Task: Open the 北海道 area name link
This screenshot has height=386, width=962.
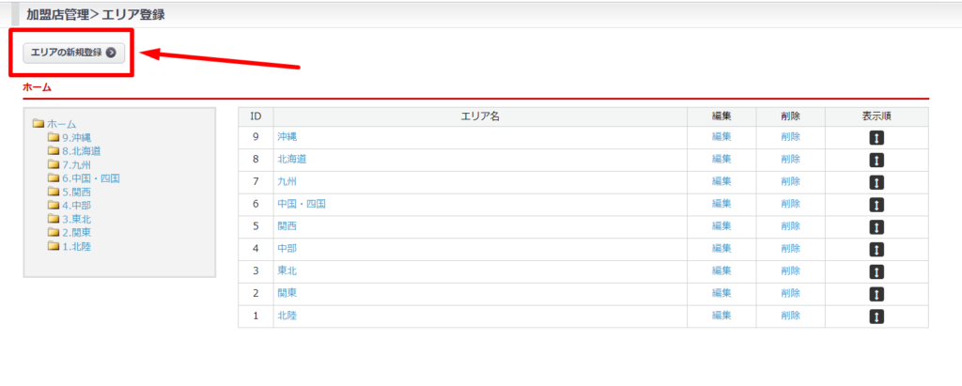Action: pyautogui.click(x=292, y=160)
